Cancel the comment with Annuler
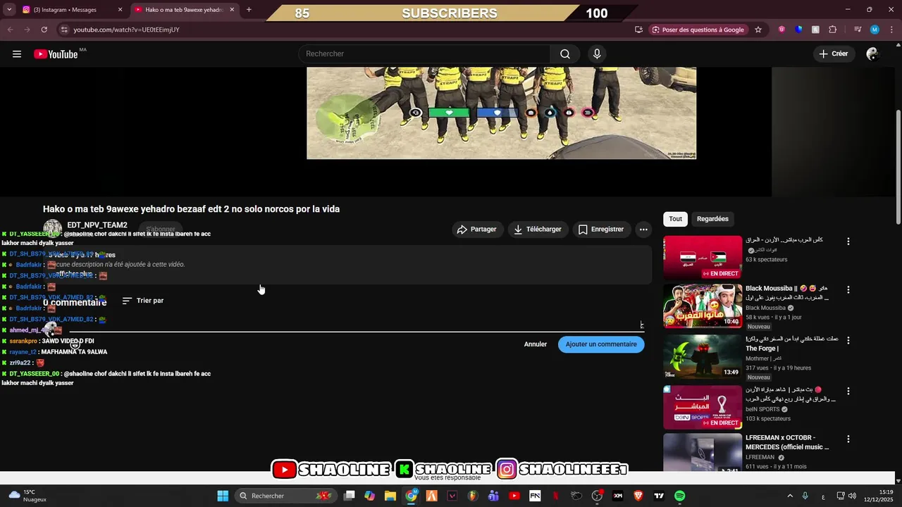 pyautogui.click(x=536, y=344)
